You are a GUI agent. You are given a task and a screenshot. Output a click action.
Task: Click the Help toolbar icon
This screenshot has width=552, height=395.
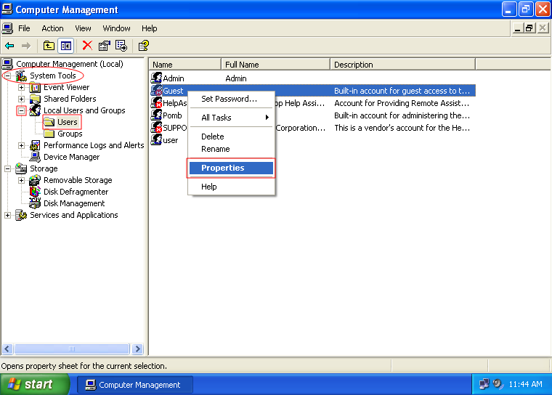[144, 46]
